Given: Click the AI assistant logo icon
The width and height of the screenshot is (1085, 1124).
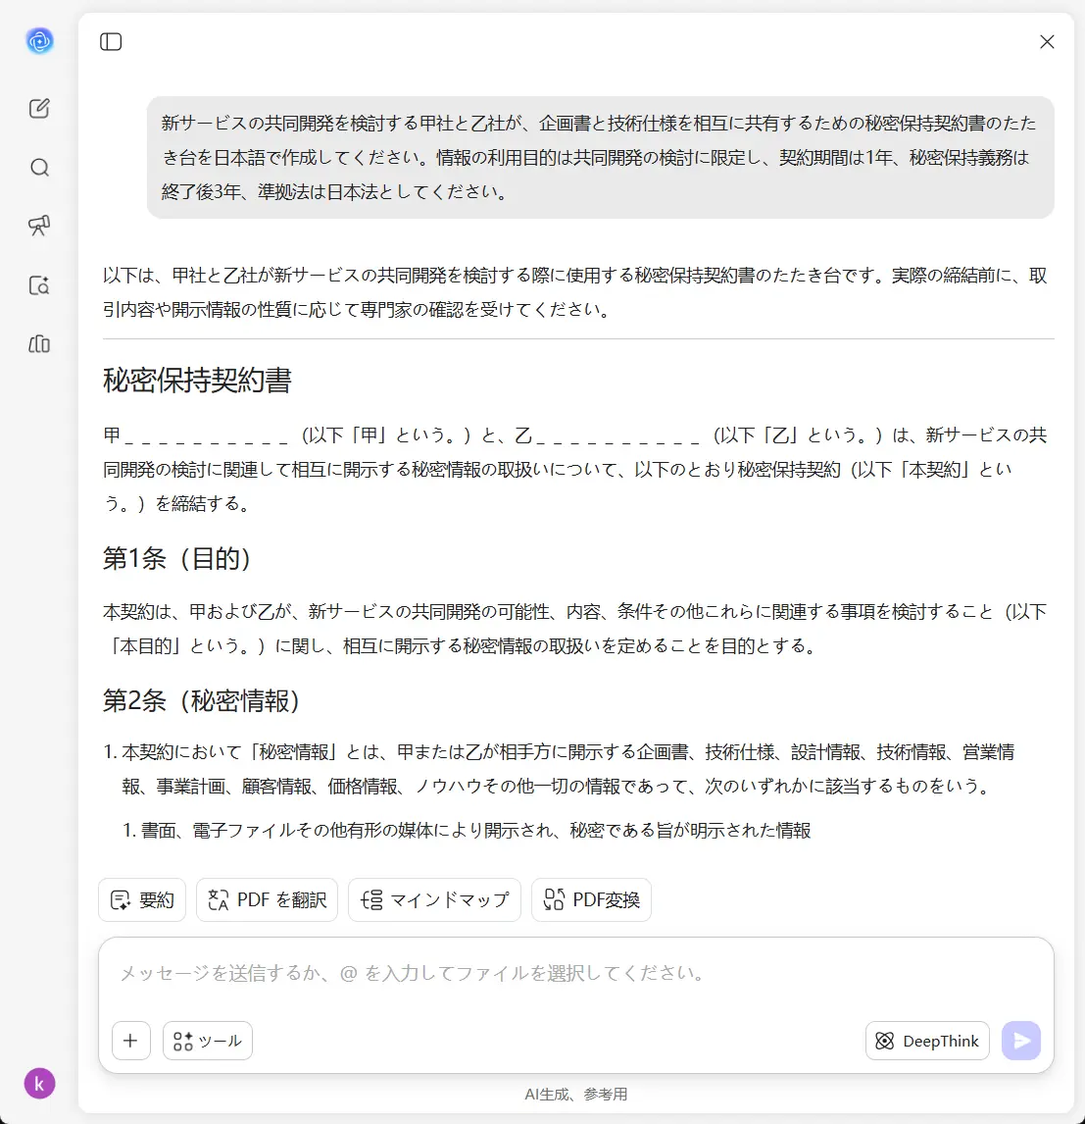Looking at the screenshot, I should [x=39, y=41].
